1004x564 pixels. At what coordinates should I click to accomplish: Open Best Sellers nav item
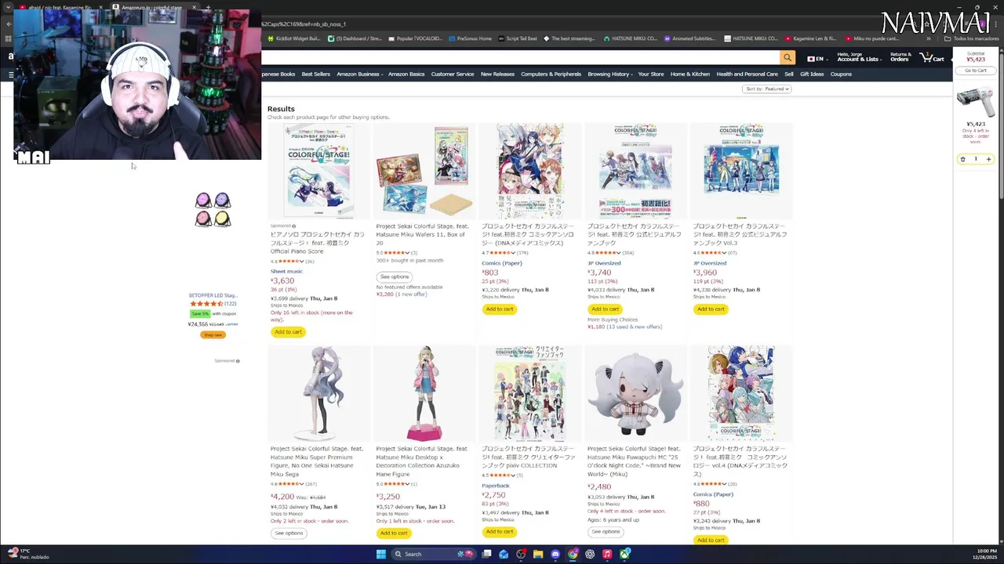pyautogui.click(x=315, y=74)
